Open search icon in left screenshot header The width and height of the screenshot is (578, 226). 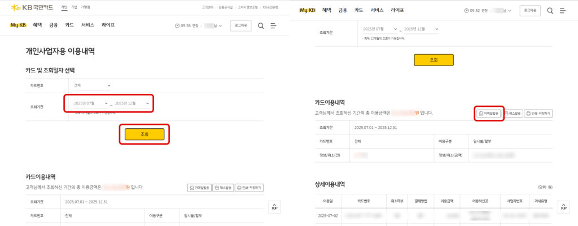(261, 25)
